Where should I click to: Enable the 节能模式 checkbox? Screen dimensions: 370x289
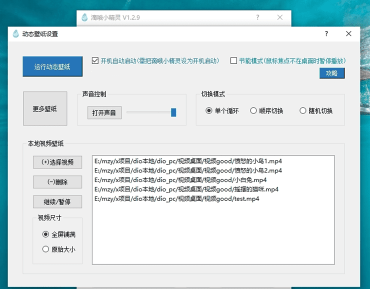233,61
